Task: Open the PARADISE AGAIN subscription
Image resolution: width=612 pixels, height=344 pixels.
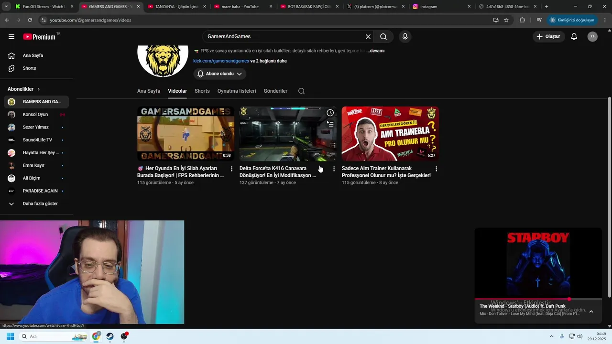Action: (x=36, y=191)
